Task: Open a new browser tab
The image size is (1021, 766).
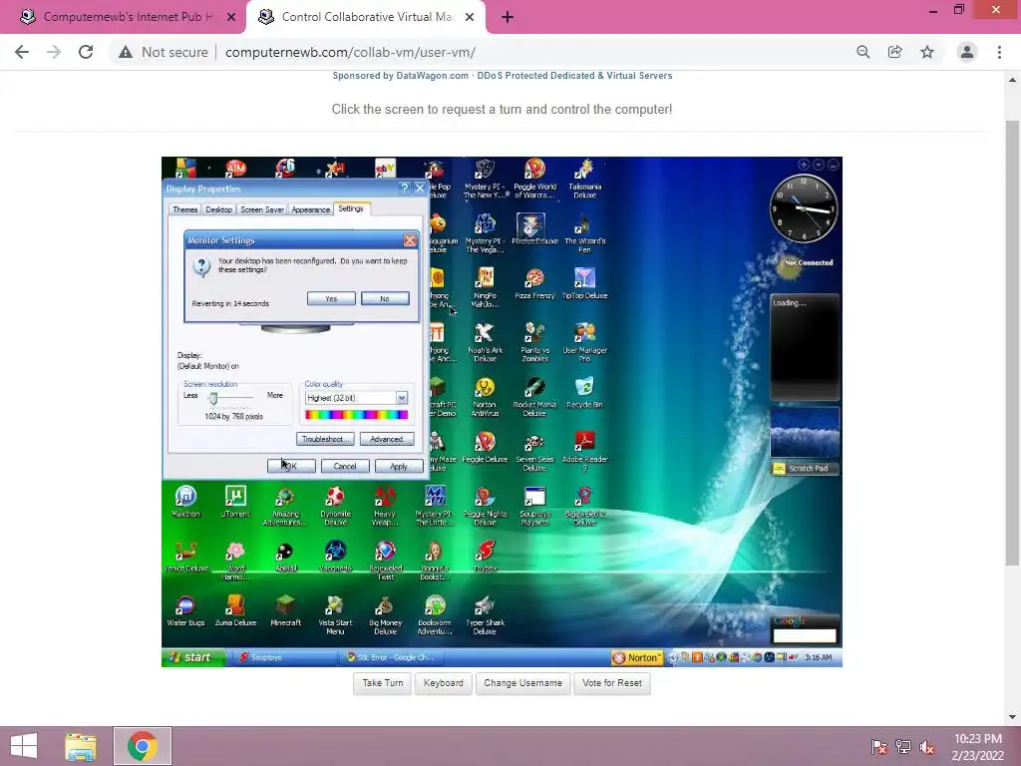Action: pyautogui.click(x=508, y=18)
